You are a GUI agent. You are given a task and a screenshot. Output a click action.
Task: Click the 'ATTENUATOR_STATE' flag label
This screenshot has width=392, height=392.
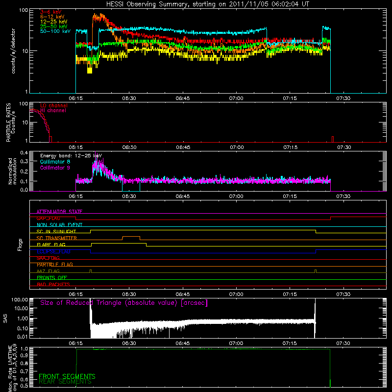[x=59, y=212]
